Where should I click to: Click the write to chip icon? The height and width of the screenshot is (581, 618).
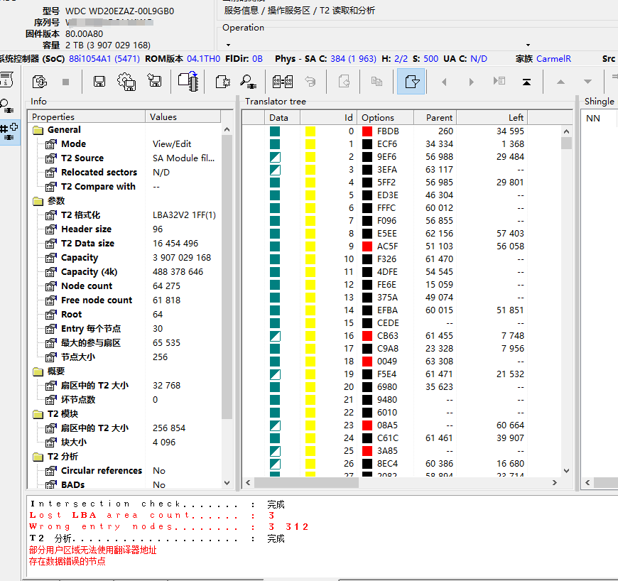click(188, 81)
